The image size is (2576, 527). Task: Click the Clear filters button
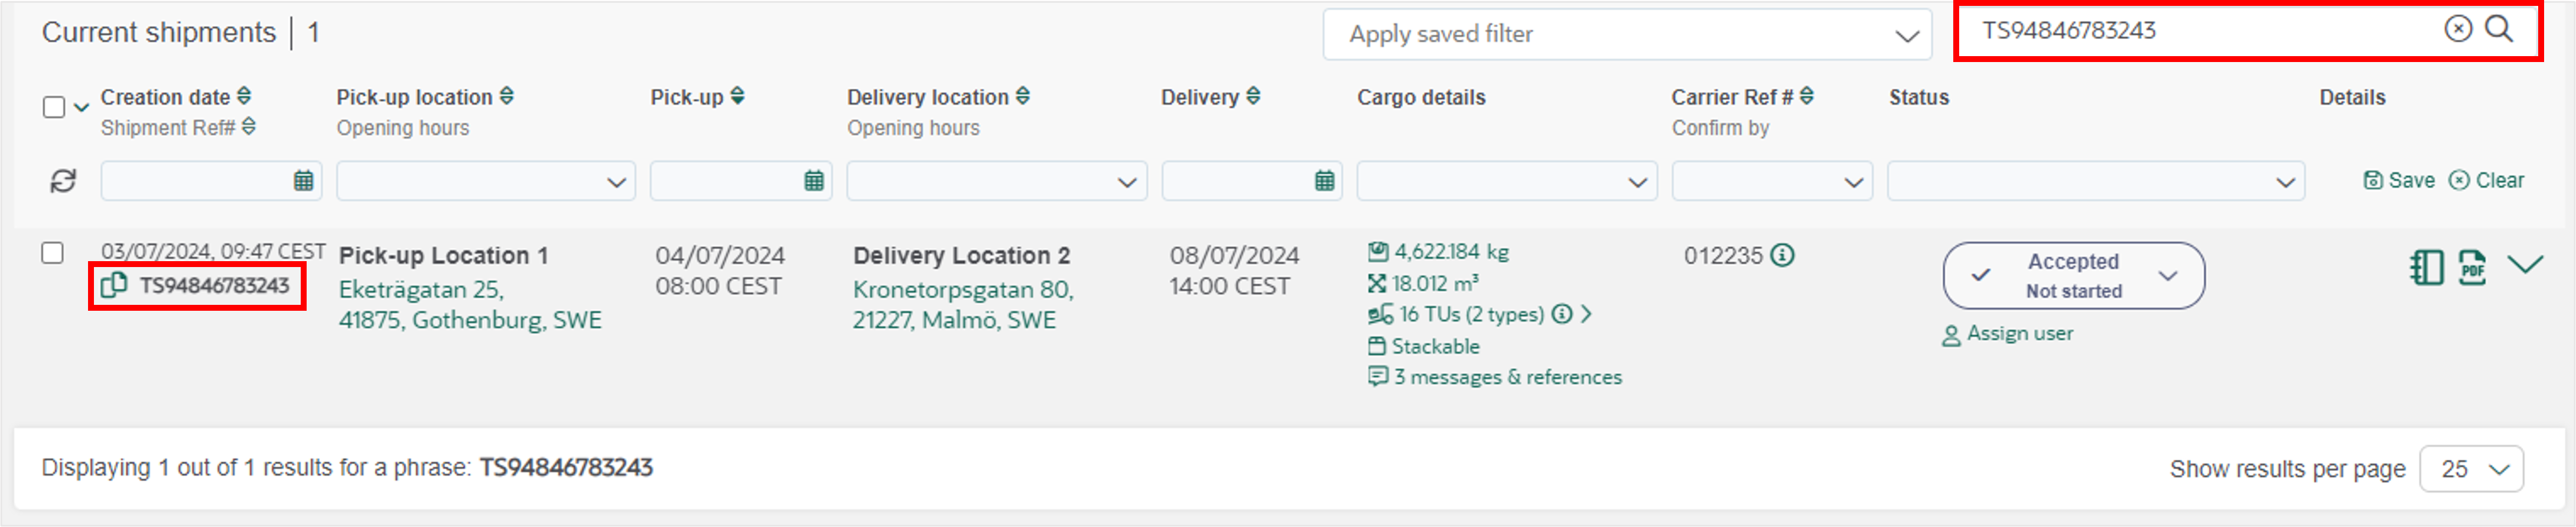pos(2486,180)
